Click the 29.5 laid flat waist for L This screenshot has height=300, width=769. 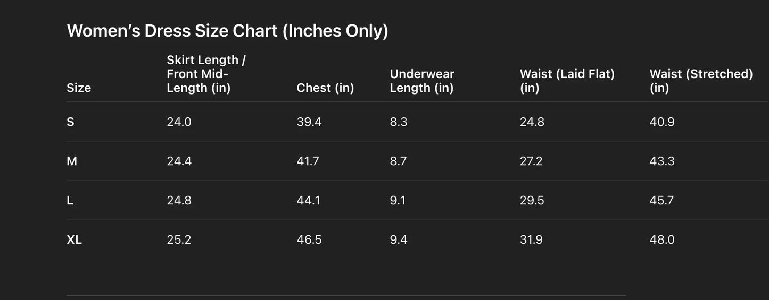(532, 200)
